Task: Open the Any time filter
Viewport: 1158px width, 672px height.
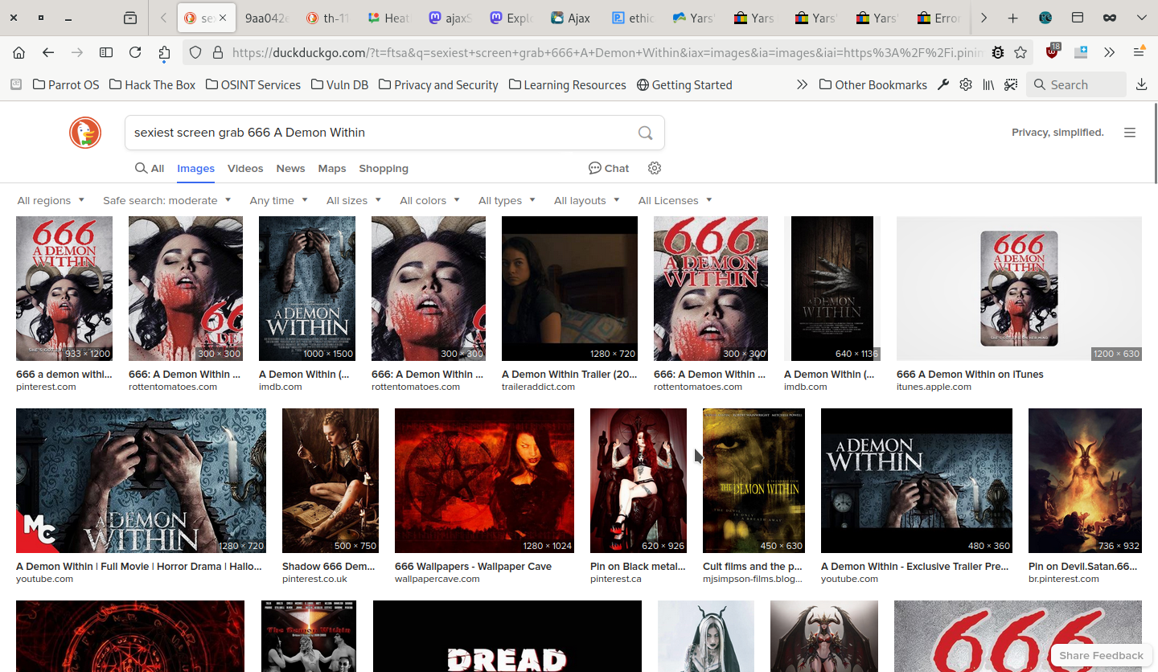Action: (278, 200)
